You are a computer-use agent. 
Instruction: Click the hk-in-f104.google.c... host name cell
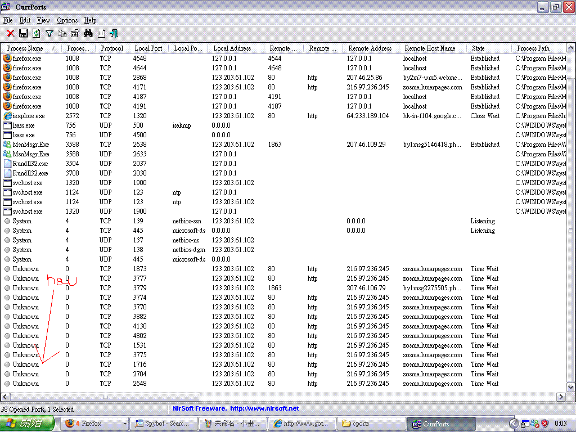(431, 116)
